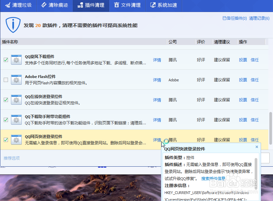Click the plugin list vertical scrollbar thumb

tap(271, 128)
